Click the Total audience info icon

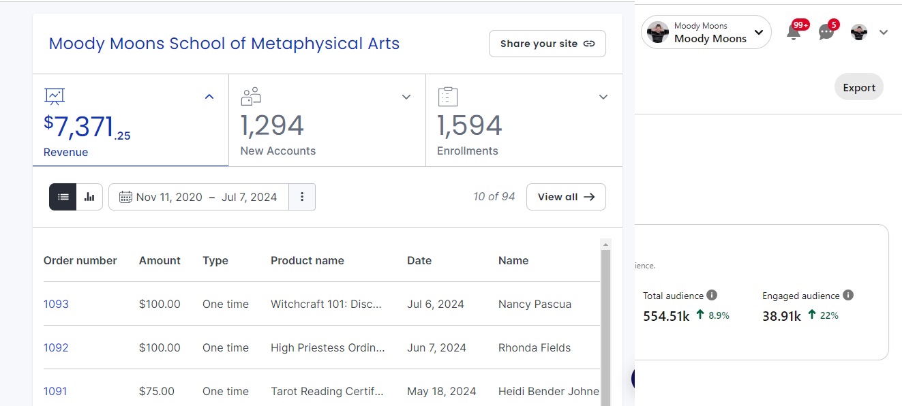click(x=712, y=295)
